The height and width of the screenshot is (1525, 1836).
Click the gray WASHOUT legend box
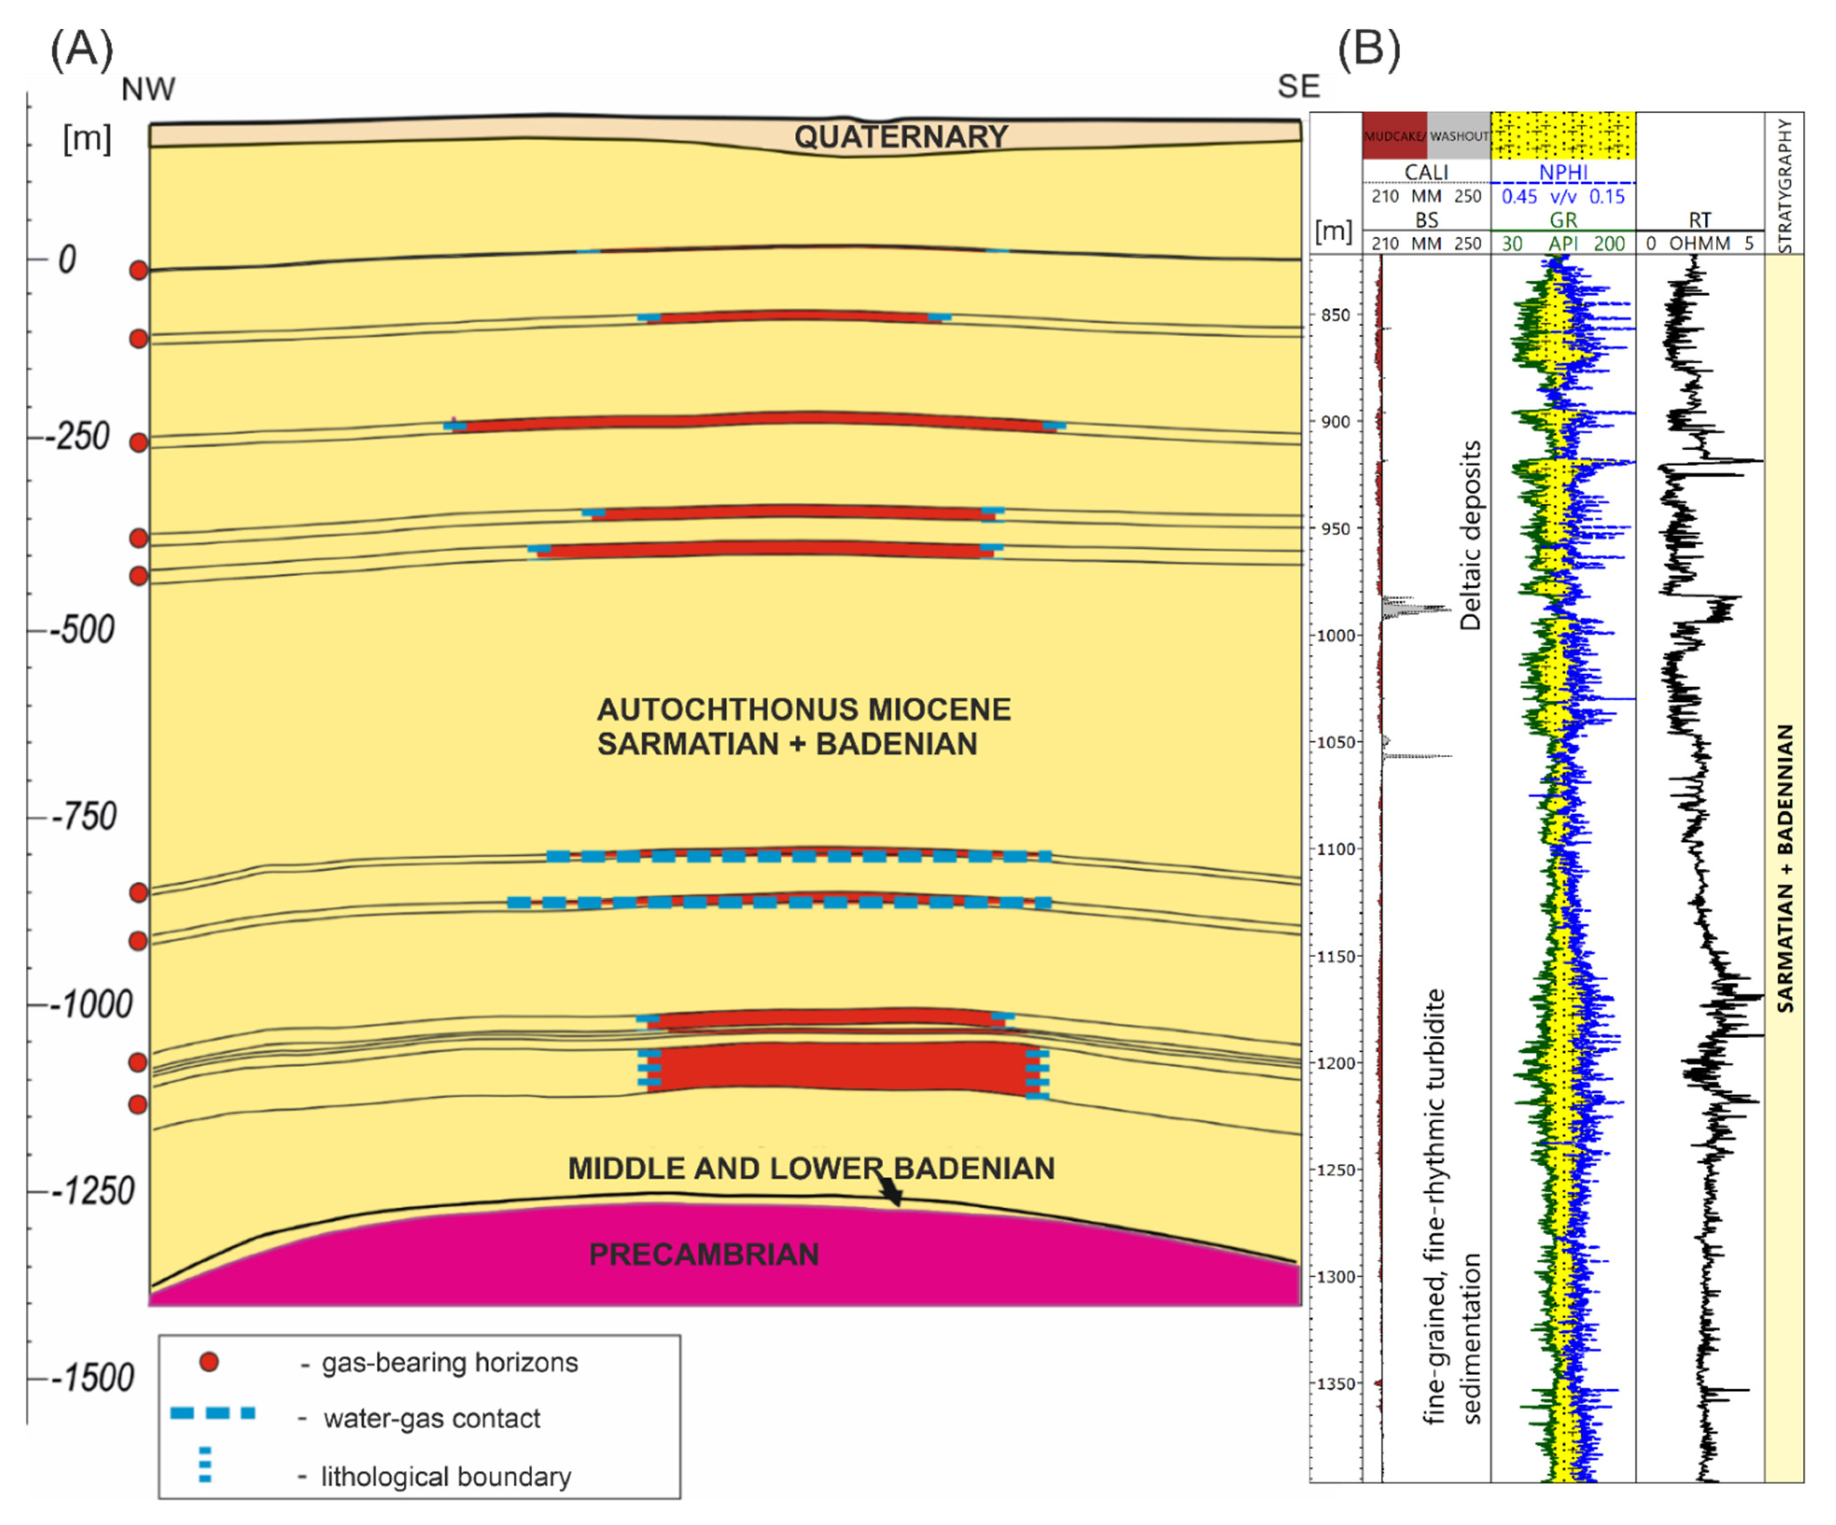coord(1459,137)
